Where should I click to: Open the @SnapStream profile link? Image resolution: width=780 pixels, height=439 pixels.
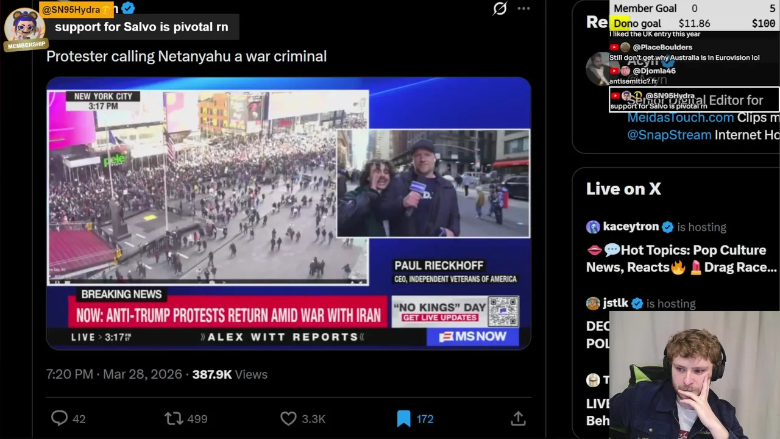[x=669, y=135]
